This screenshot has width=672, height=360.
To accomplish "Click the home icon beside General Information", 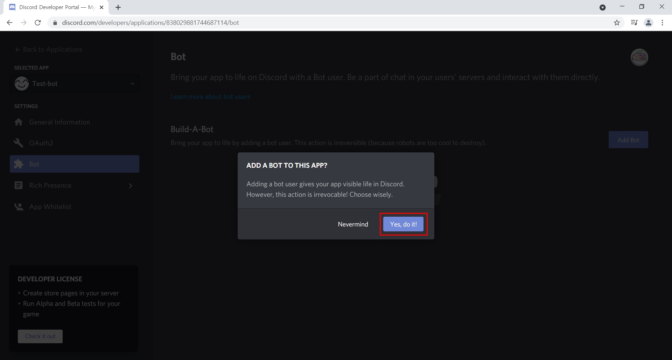I will coord(19,122).
